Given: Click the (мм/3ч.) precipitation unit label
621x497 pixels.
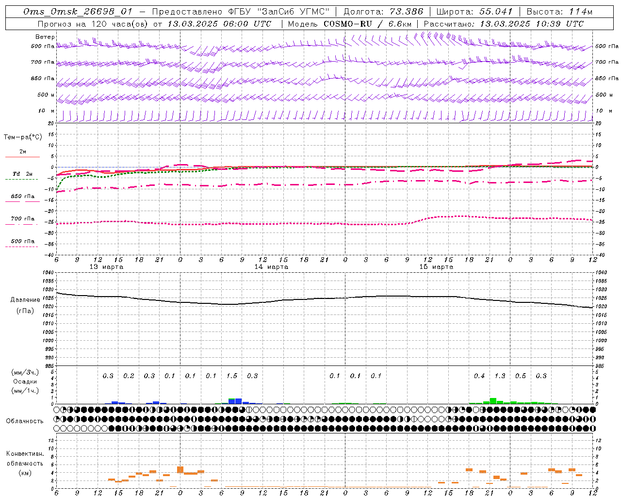Looking at the screenshot, I should coord(25,372).
